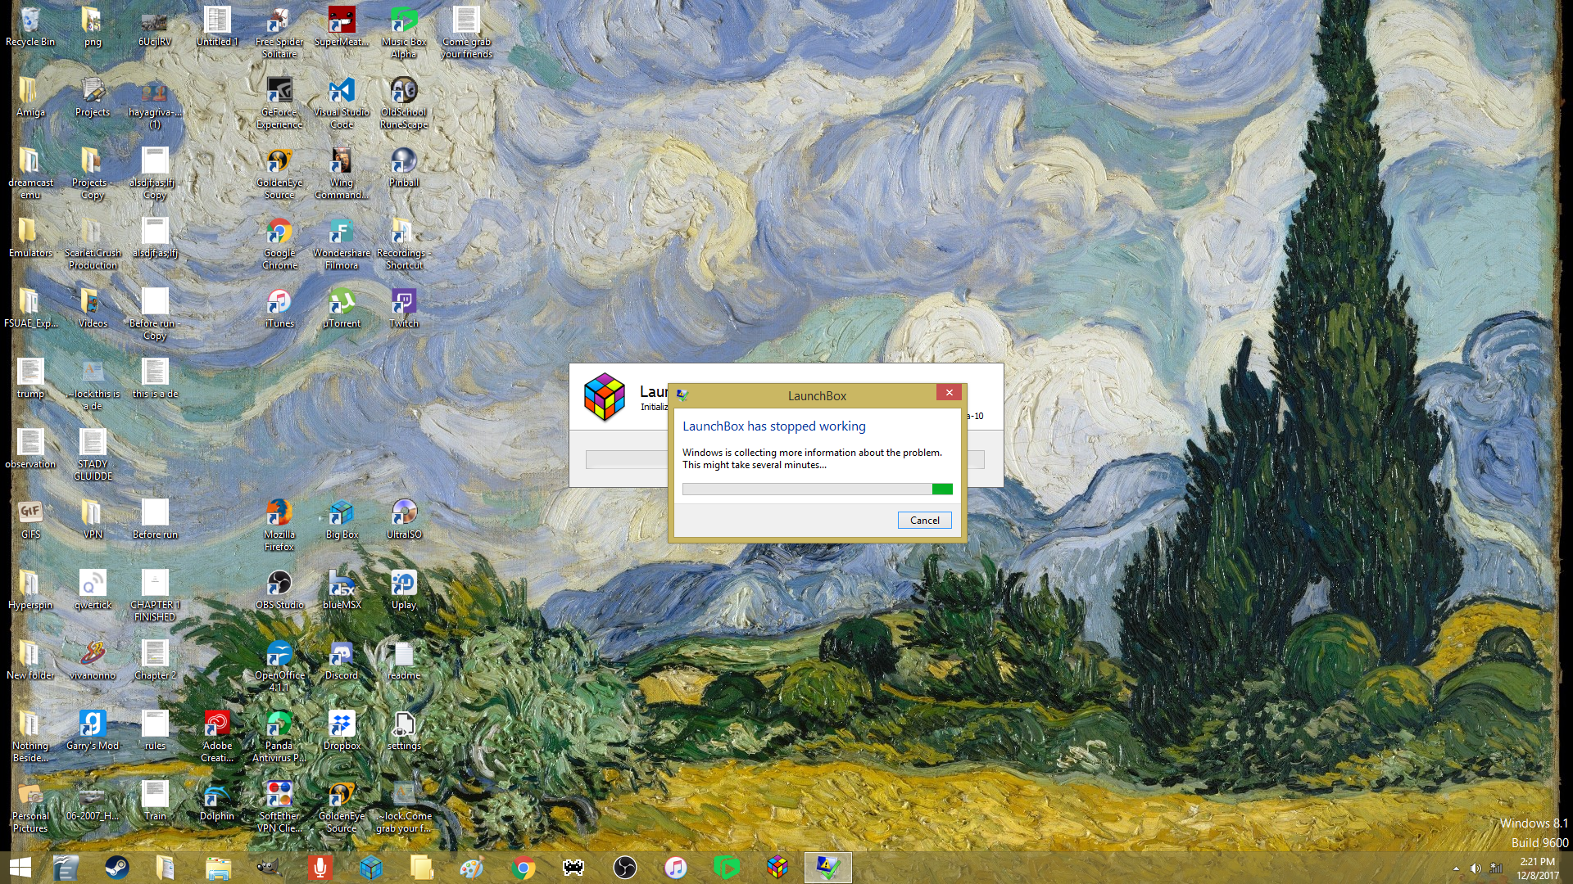The image size is (1573, 884).
Task: Open the Visual Studio Code shortcut
Action: pos(342,102)
